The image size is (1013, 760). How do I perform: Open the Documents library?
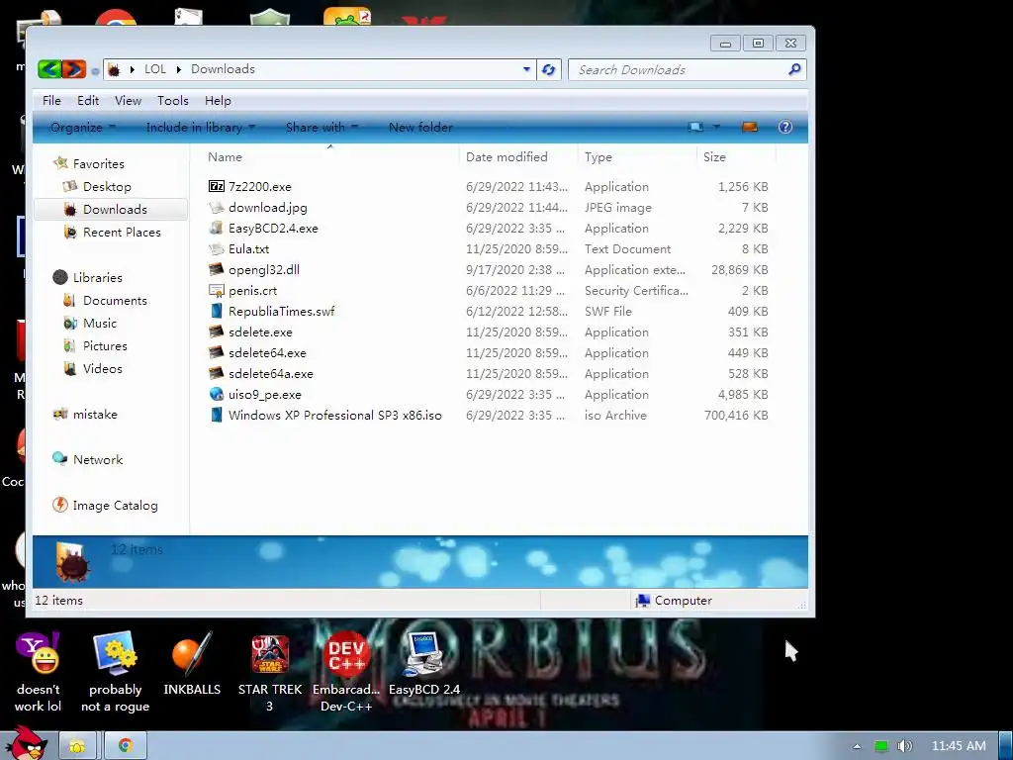[115, 300]
